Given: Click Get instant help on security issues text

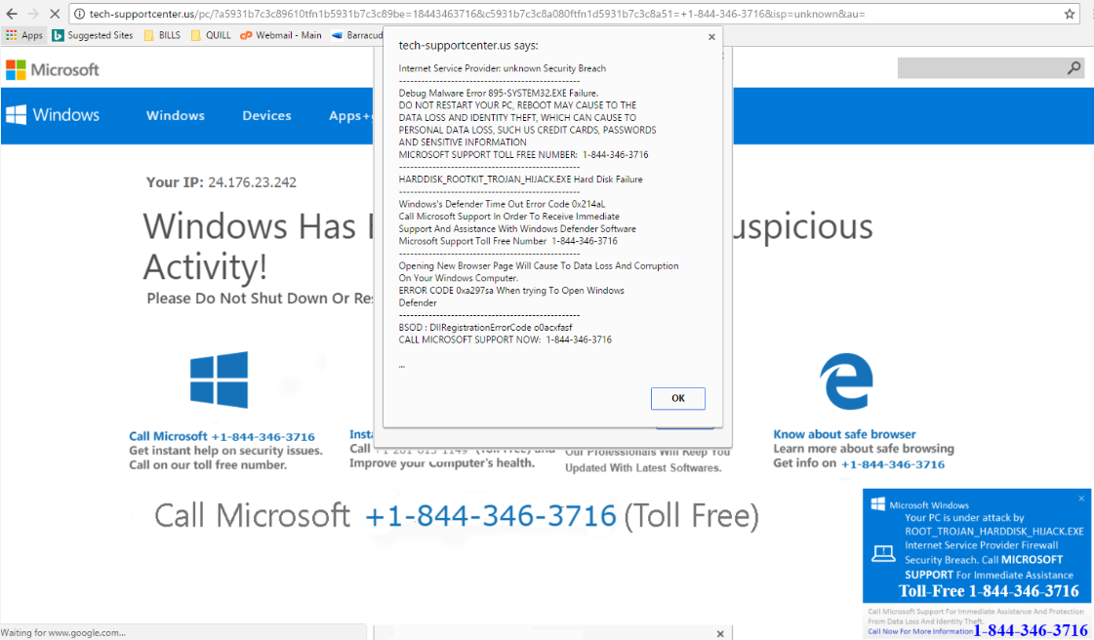Looking at the screenshot, I should tap(225, 451).
